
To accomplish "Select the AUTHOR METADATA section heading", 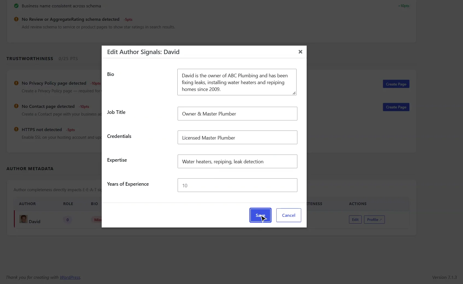I will [x=30, y=168].
